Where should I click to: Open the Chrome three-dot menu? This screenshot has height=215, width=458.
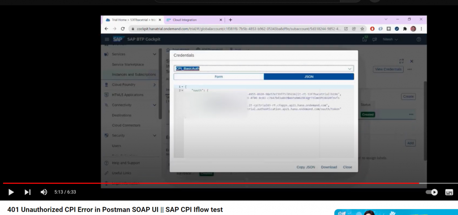[x=421, y=29]
